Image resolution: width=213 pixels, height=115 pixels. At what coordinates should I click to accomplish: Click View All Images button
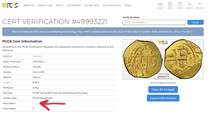163,90
